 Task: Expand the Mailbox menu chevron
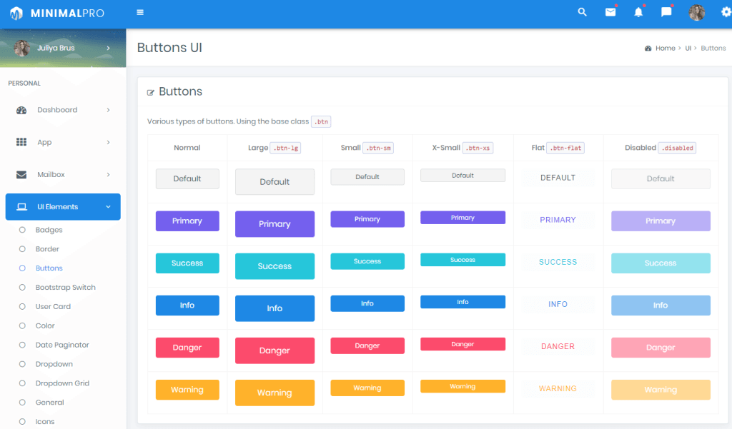(109, 174)
